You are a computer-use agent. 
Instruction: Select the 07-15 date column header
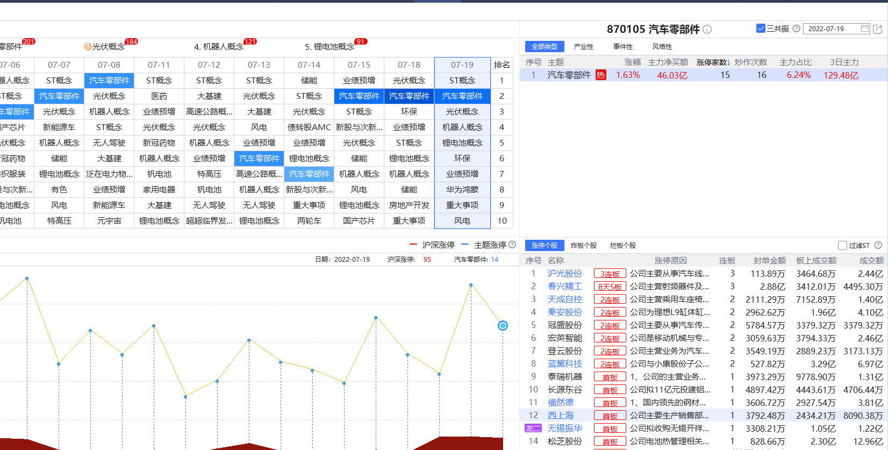click(x=359, y=65)
